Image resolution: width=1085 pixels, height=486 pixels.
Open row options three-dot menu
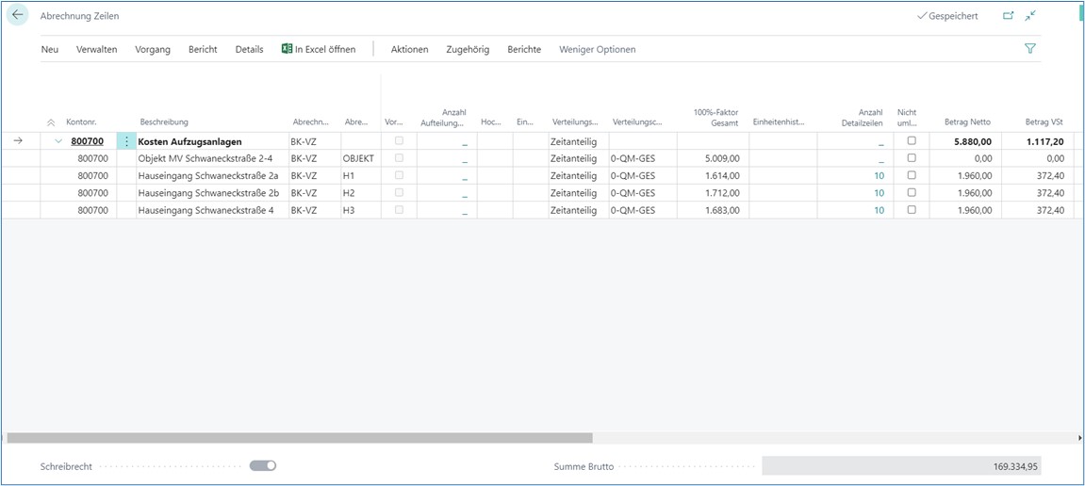pyautogui.click(x=126, y=141)
